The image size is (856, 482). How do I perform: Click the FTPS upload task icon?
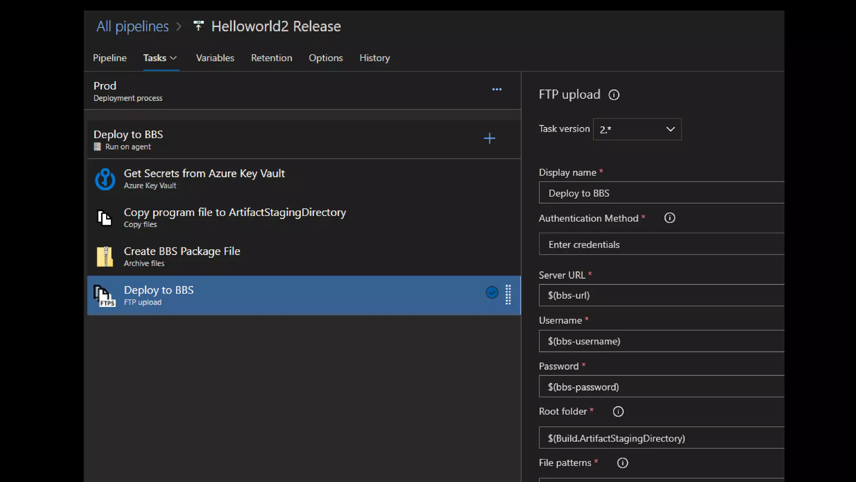pyautogui.click(x=104, y=296)
